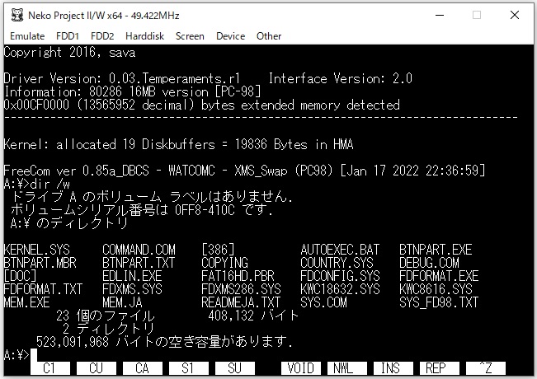537x379 pixels.
Task: Click KWC18632.SYS file name
Action: (x=340, y=289)
